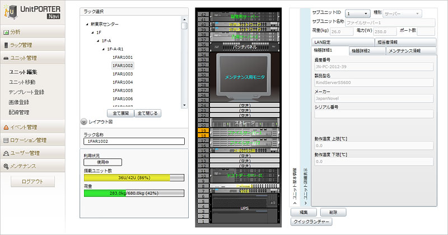Image resolution: width=448 pixels, height=235 pixels.
Task: Select the ストレージ unit in rack
Action: [x=245, y=123]
